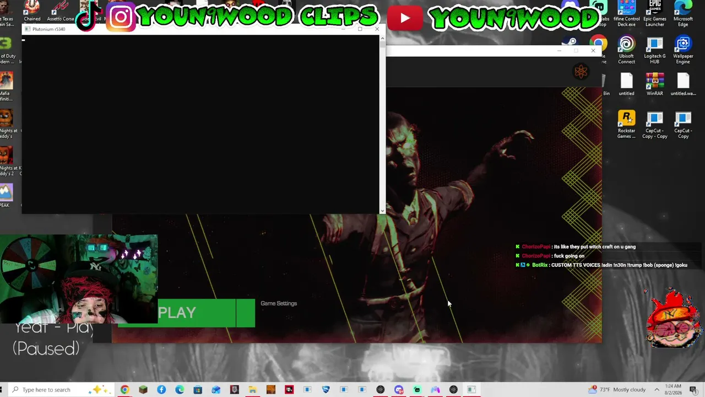Image resolution: width=705 pixels, height=397 pixels.
Task: Open Microsoft Edge from the taskbar
Action: click(x=180, y=390)
